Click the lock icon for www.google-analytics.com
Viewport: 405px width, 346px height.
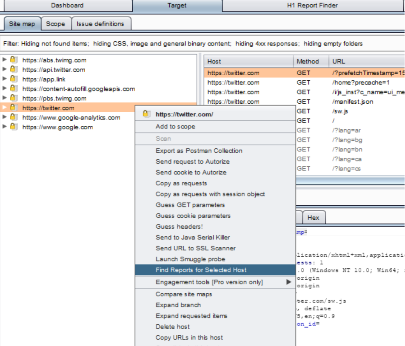(14, 117)
